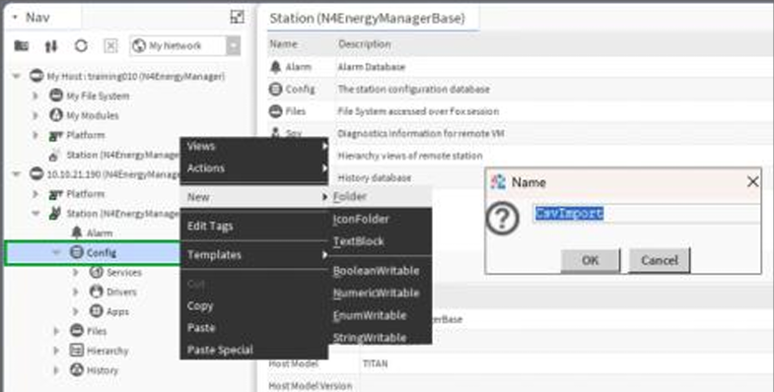Image resolution: width=774 pixels, height=392 pixels.
Task: Click the 10.10.21.190 host icon
Action: click(36, 173)
